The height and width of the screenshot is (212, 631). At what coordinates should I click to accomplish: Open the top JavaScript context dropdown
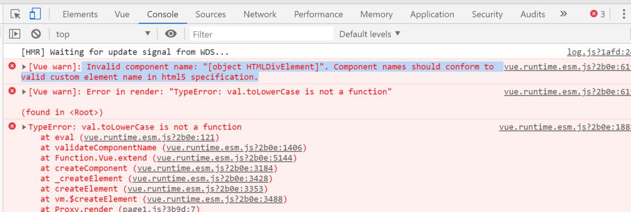[103, 34]
